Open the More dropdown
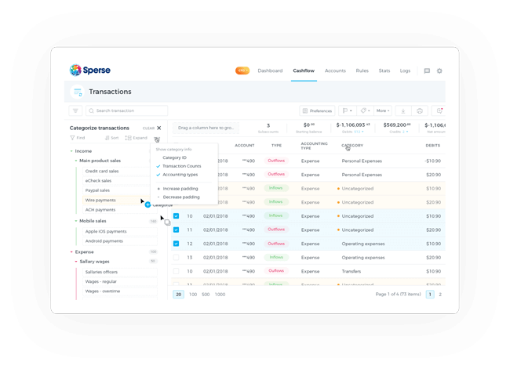Image resolution: width=510 pixels, height=369 pixels. click(x=382, y=111)
